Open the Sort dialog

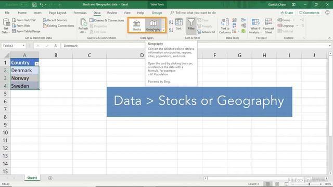tap(179, 24)
